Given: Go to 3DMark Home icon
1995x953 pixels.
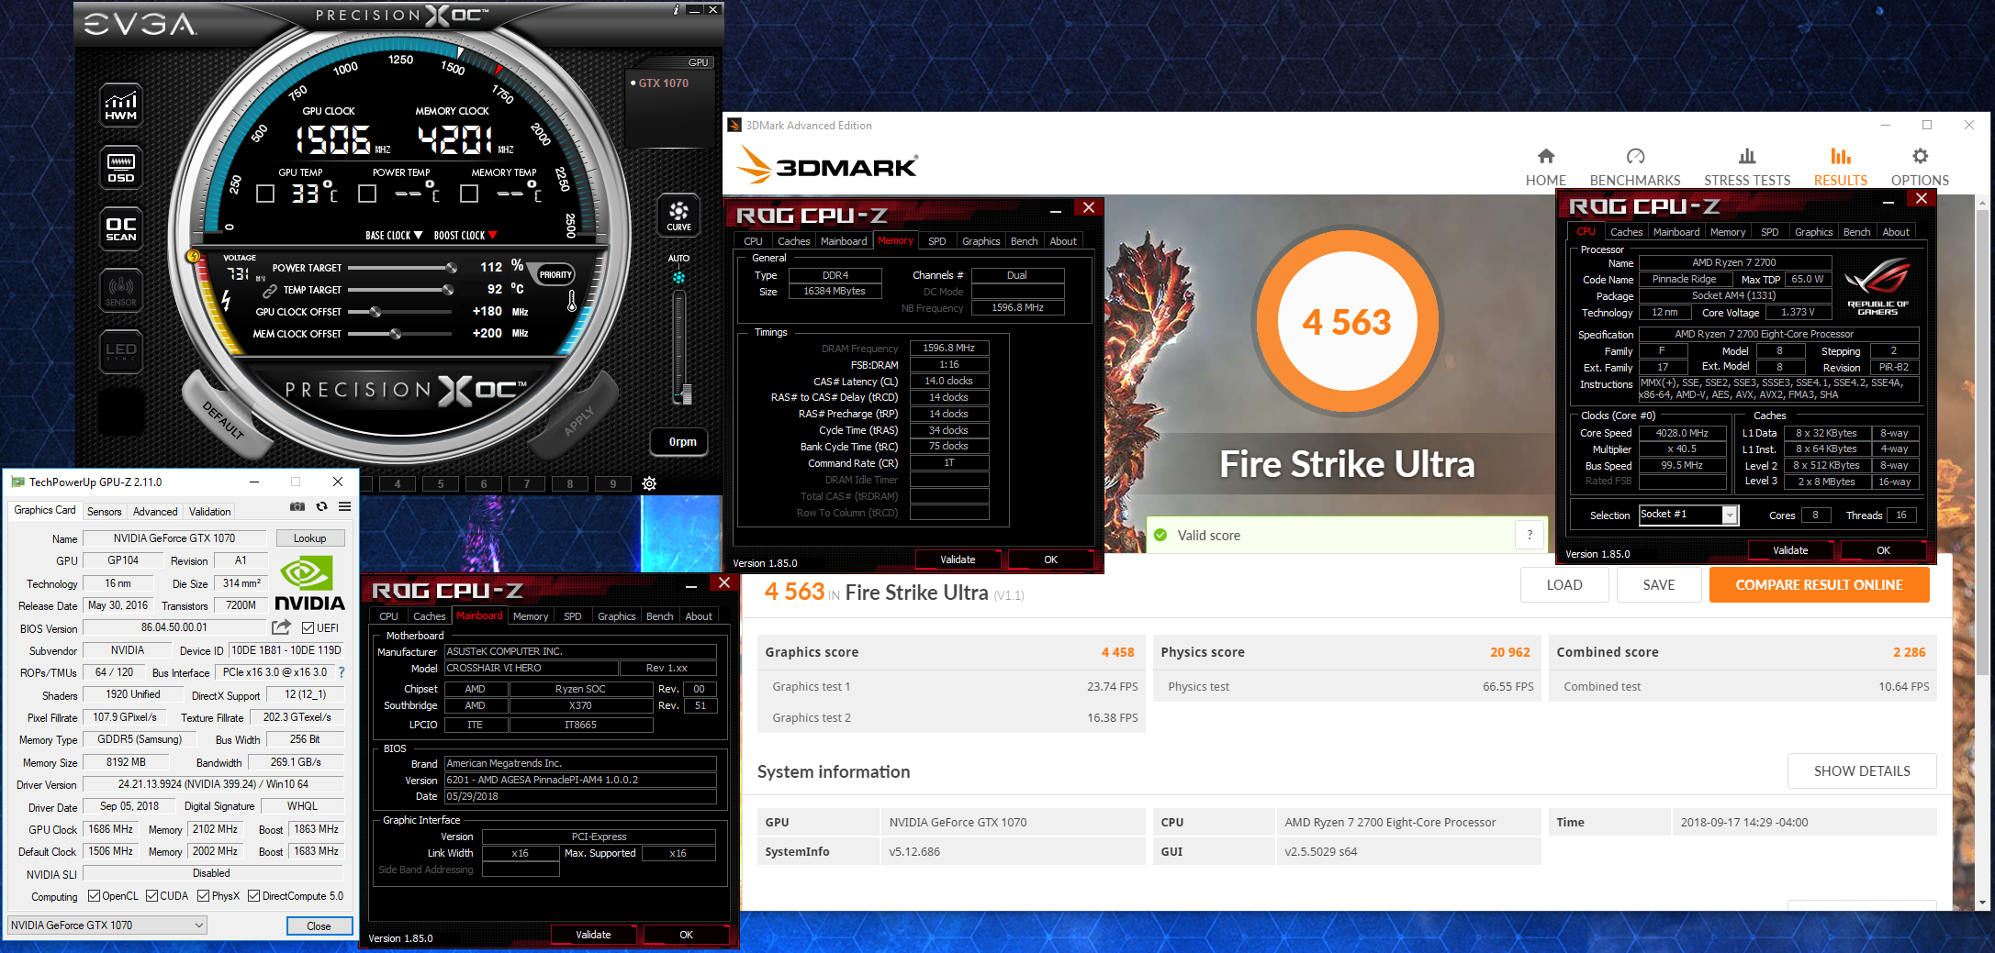Looking at the screenshot, I should pyautogui.click(x=1546, y=157).
